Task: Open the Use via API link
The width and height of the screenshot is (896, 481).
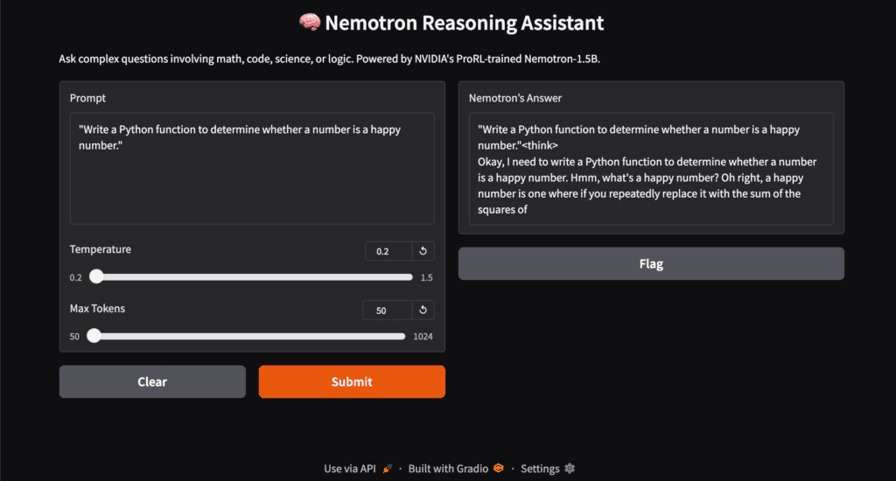Action: pos(350,469)
